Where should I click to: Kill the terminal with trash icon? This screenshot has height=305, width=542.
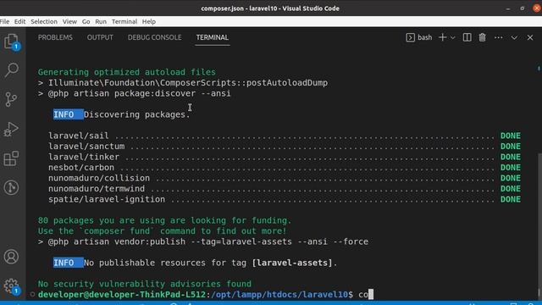pyautogui.click(x=482, y=37)
